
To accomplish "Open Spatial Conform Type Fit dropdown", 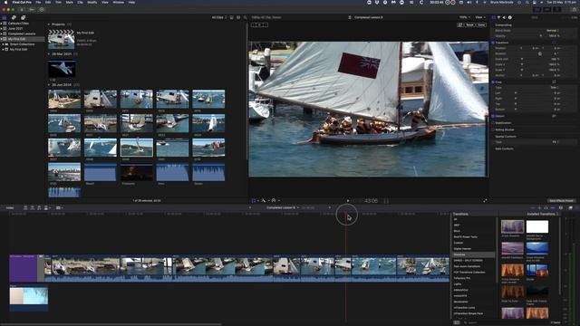I will [x=555, y=142].
